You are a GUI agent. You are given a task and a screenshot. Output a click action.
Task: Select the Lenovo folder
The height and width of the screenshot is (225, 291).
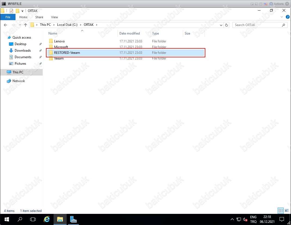(59, 41)
